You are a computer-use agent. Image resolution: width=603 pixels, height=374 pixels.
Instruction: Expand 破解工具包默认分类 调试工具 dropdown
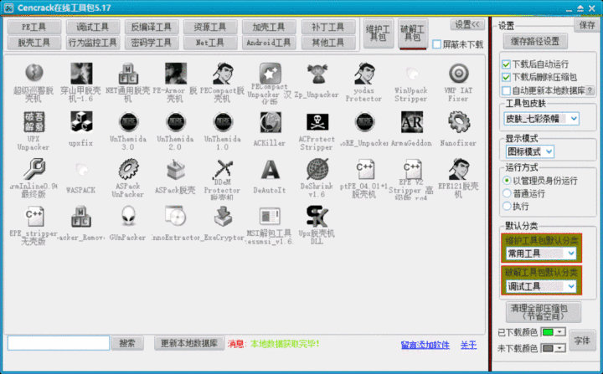point(541,286)
